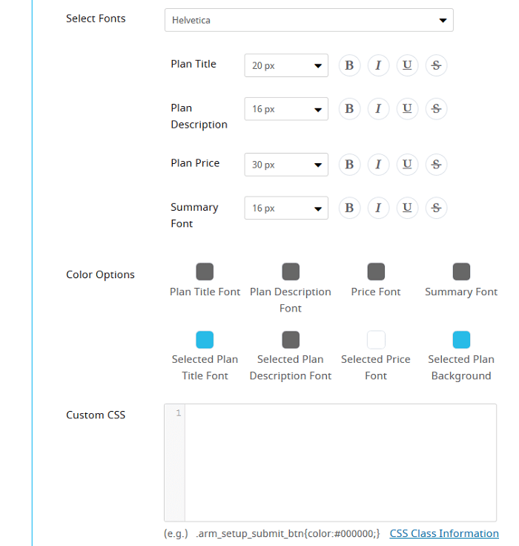Toggle underline for Summary Font
The image size is (519, 546).
pos(407,208)
